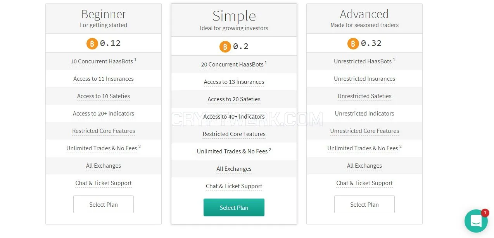This screenshot has width=494, height=238.
Task: Click the "Simple" plan heading
Action: pyautogui.click(x=234, y=16)
